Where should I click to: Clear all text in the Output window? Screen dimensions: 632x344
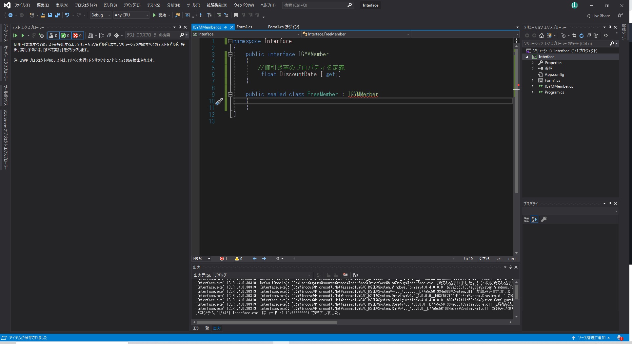[x=345, y=275]
